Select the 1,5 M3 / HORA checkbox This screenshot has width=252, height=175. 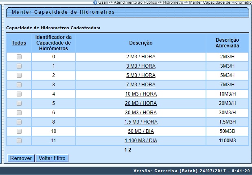pos(19,122)
